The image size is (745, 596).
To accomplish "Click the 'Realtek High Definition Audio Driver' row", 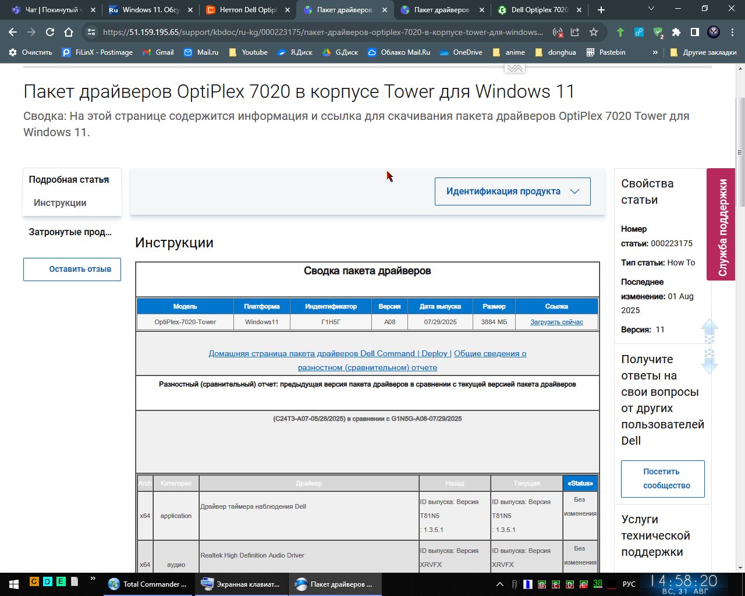I will [x=367, y=556].
